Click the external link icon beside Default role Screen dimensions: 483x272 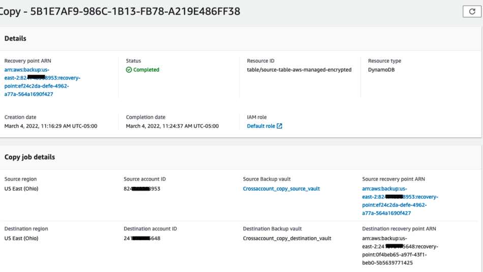click(280, 126)
